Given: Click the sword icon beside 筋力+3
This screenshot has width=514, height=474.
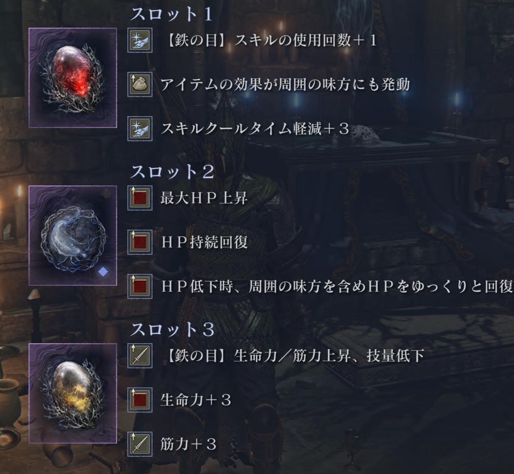Looking at the screenshot, I should (140, 444).
